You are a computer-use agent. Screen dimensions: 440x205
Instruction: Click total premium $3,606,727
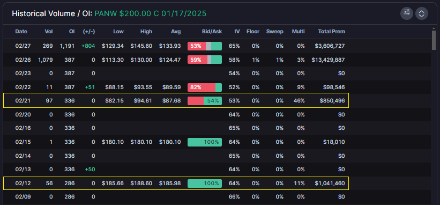329,46
